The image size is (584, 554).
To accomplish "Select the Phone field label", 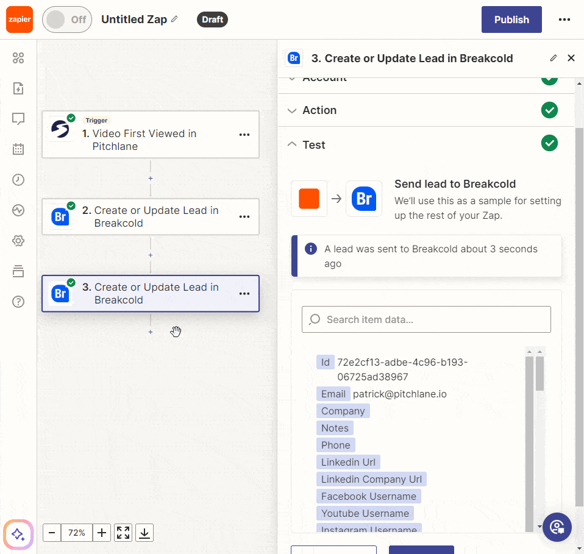I will click(335, 446).
